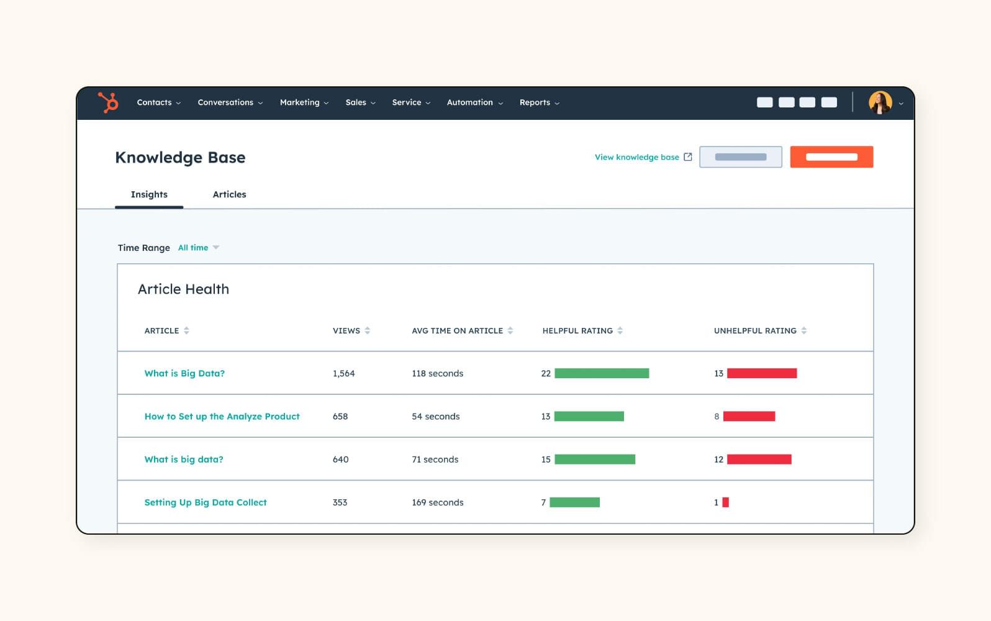Open 'How to Set up the Analyze Product'

pyautogui.click(x=222, y=417)
